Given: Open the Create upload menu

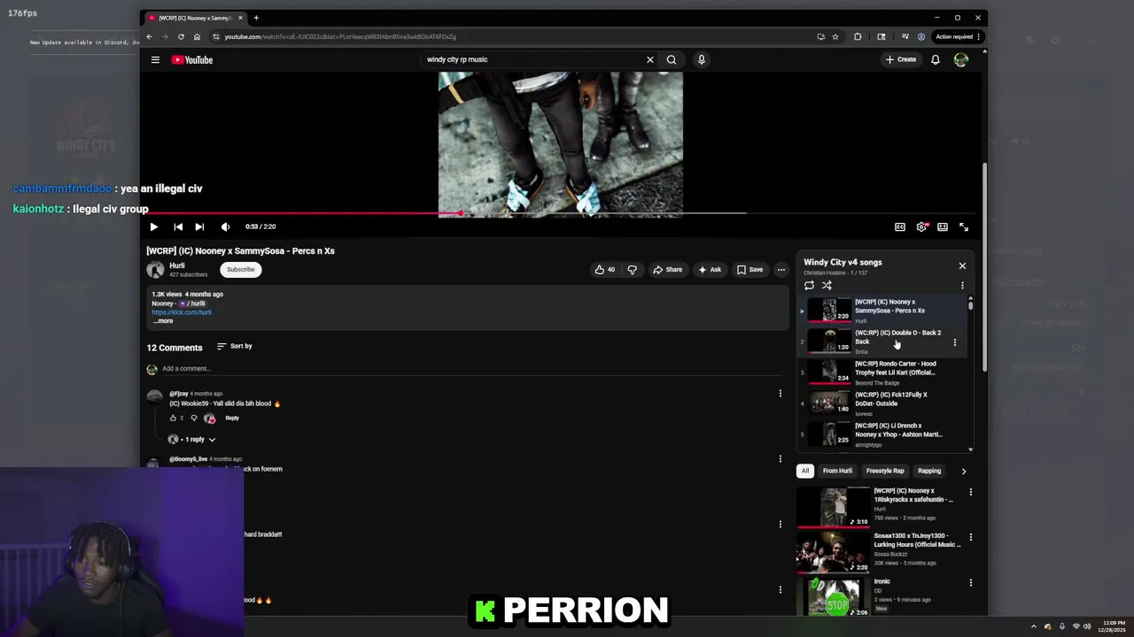Looking at the screenshot, I should [x=900, y=60].
